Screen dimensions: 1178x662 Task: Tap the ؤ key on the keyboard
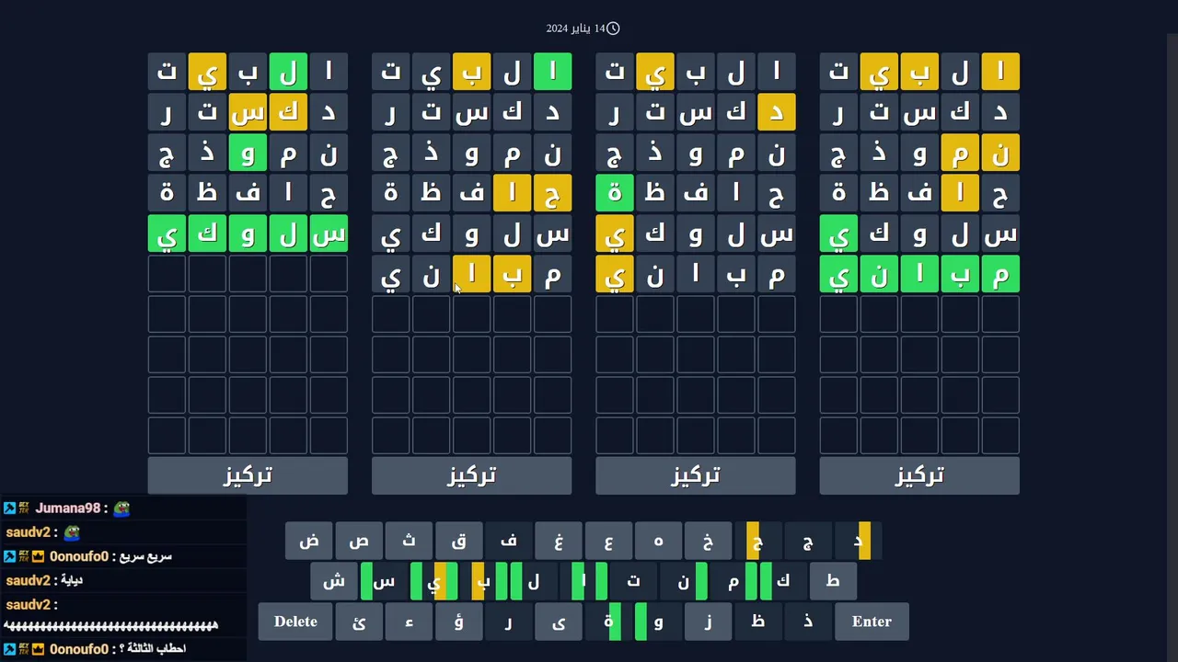pos(458,622)
